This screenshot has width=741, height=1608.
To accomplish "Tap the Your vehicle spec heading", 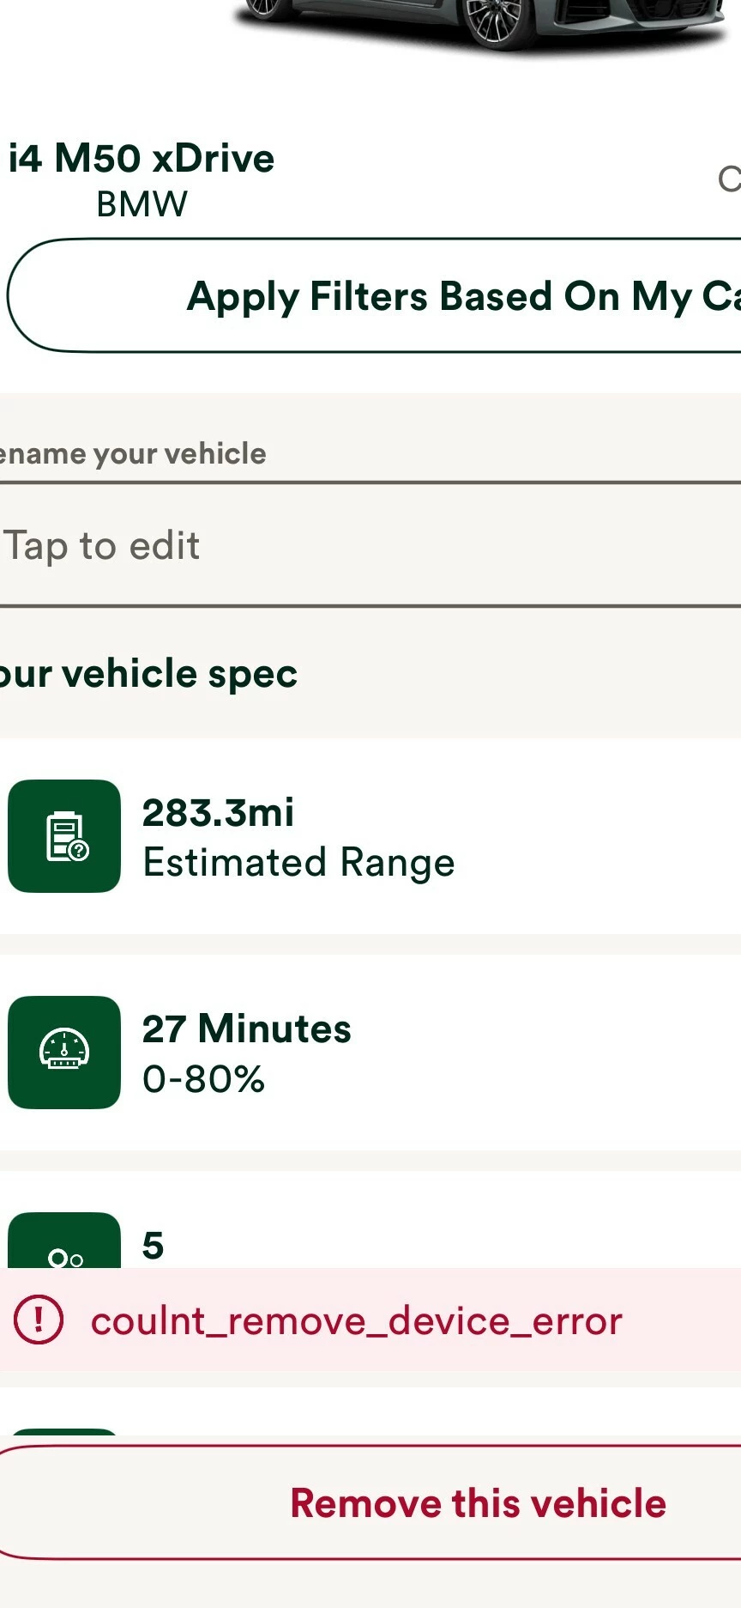I will [148, 674].
